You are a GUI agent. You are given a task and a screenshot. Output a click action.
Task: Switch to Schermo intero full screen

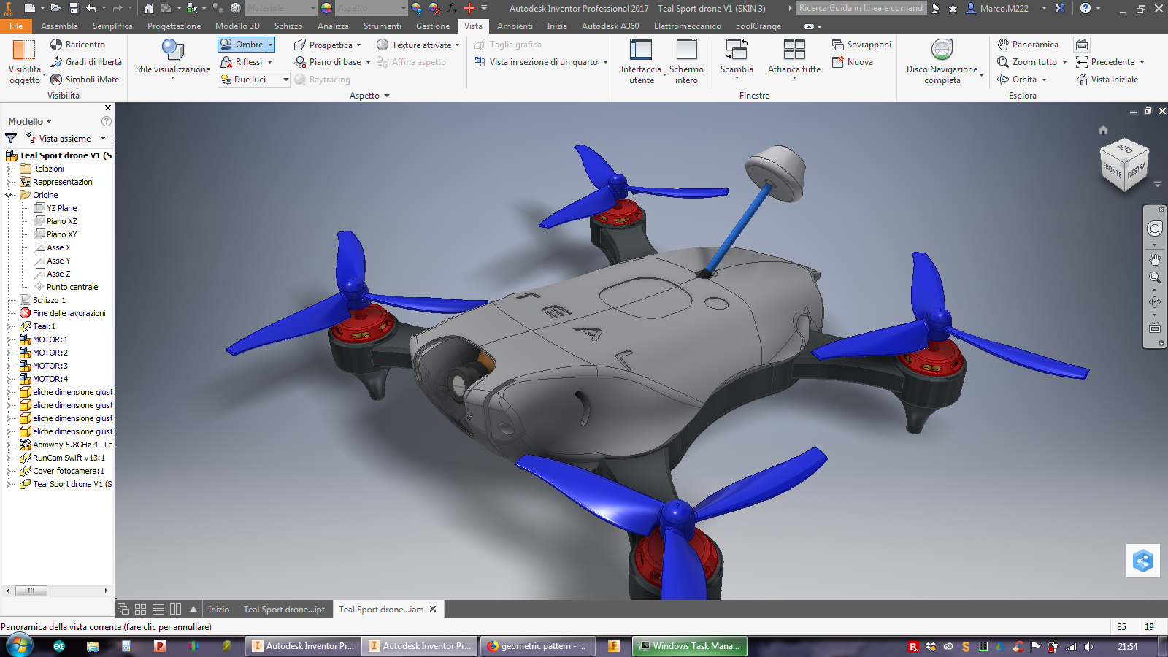[686, 62]
